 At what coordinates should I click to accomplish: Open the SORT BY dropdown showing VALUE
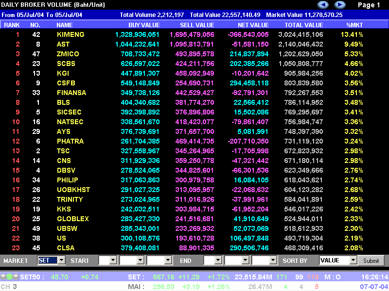click(x=338, y=260)
